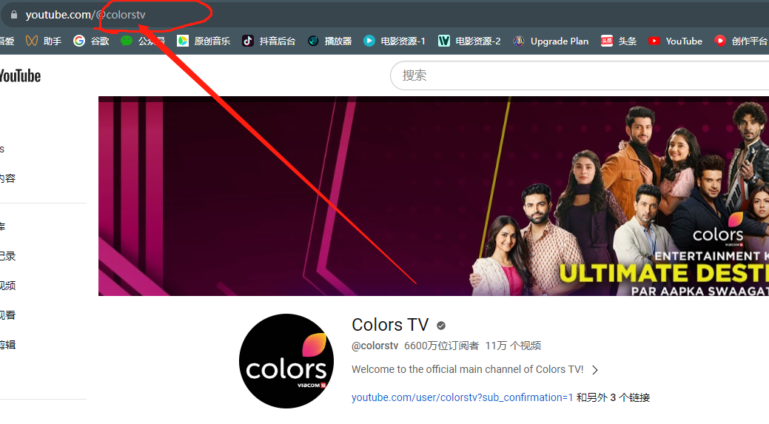Click the Colors TV channel avatar

(x=286, y=361)
